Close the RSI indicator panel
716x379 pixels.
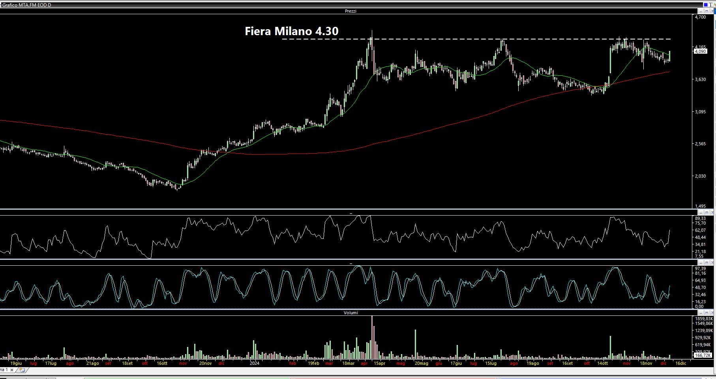712,212
